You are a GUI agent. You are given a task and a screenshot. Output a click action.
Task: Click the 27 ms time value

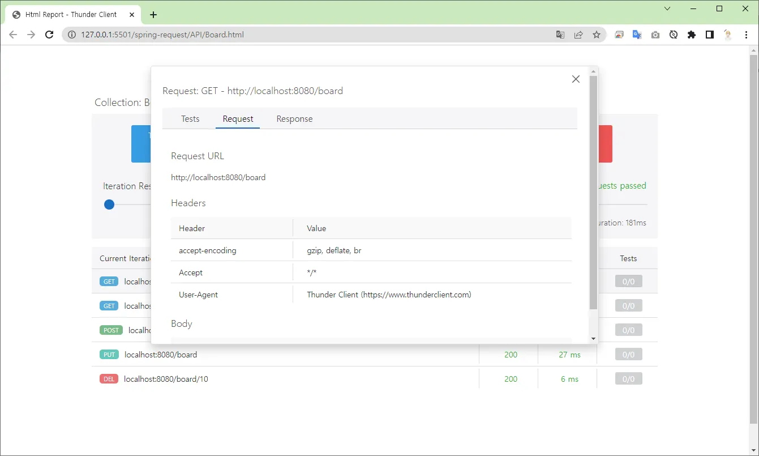569,355
